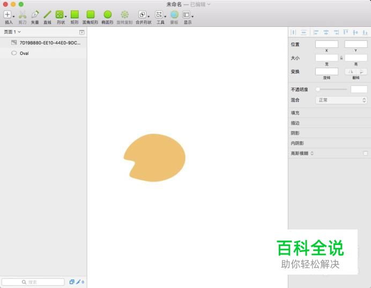This screenshot has height=288, width=371.
Task: Open the 混合 blend mode dropdown
Action: click(x=341, y=100)
